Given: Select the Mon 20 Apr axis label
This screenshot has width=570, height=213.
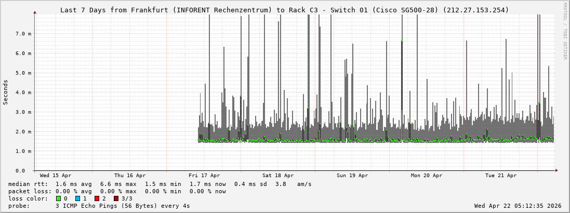Looking at the screenshot, I should pos(427,176).
